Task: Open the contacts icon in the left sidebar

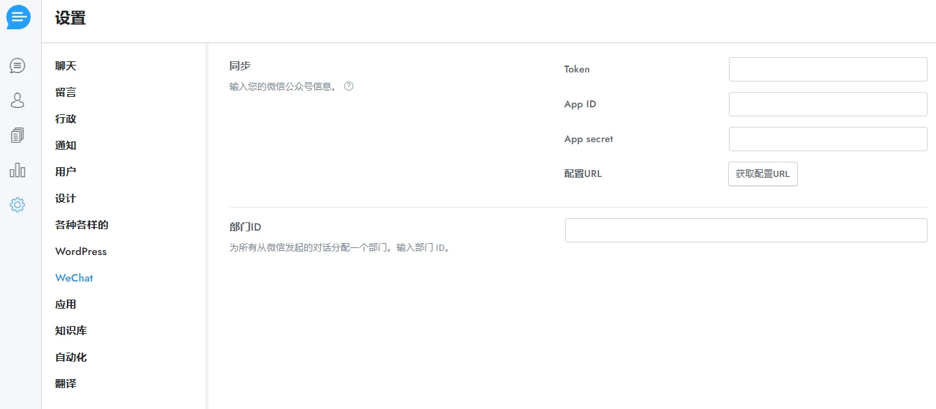Action: 17,100
